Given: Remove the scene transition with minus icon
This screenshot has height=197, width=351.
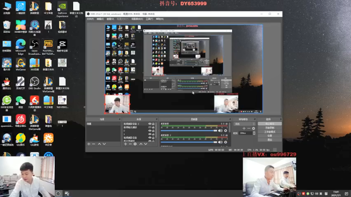Looking at the screenshot, I should tap(248, 129).
